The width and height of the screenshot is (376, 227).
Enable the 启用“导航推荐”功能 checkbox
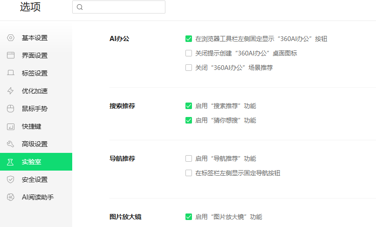click(189, 158)
